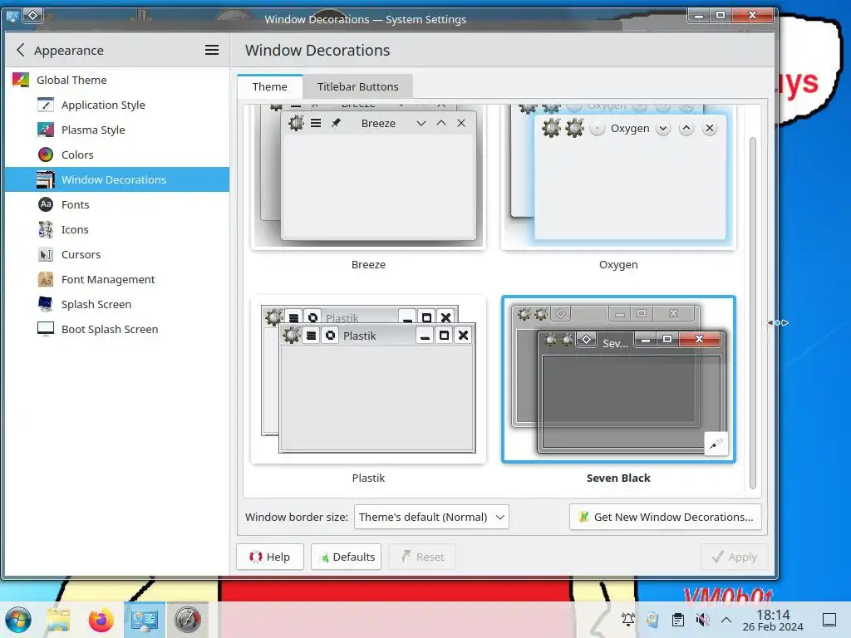Click the Window Decorations sidebar icon

(46, 179)
